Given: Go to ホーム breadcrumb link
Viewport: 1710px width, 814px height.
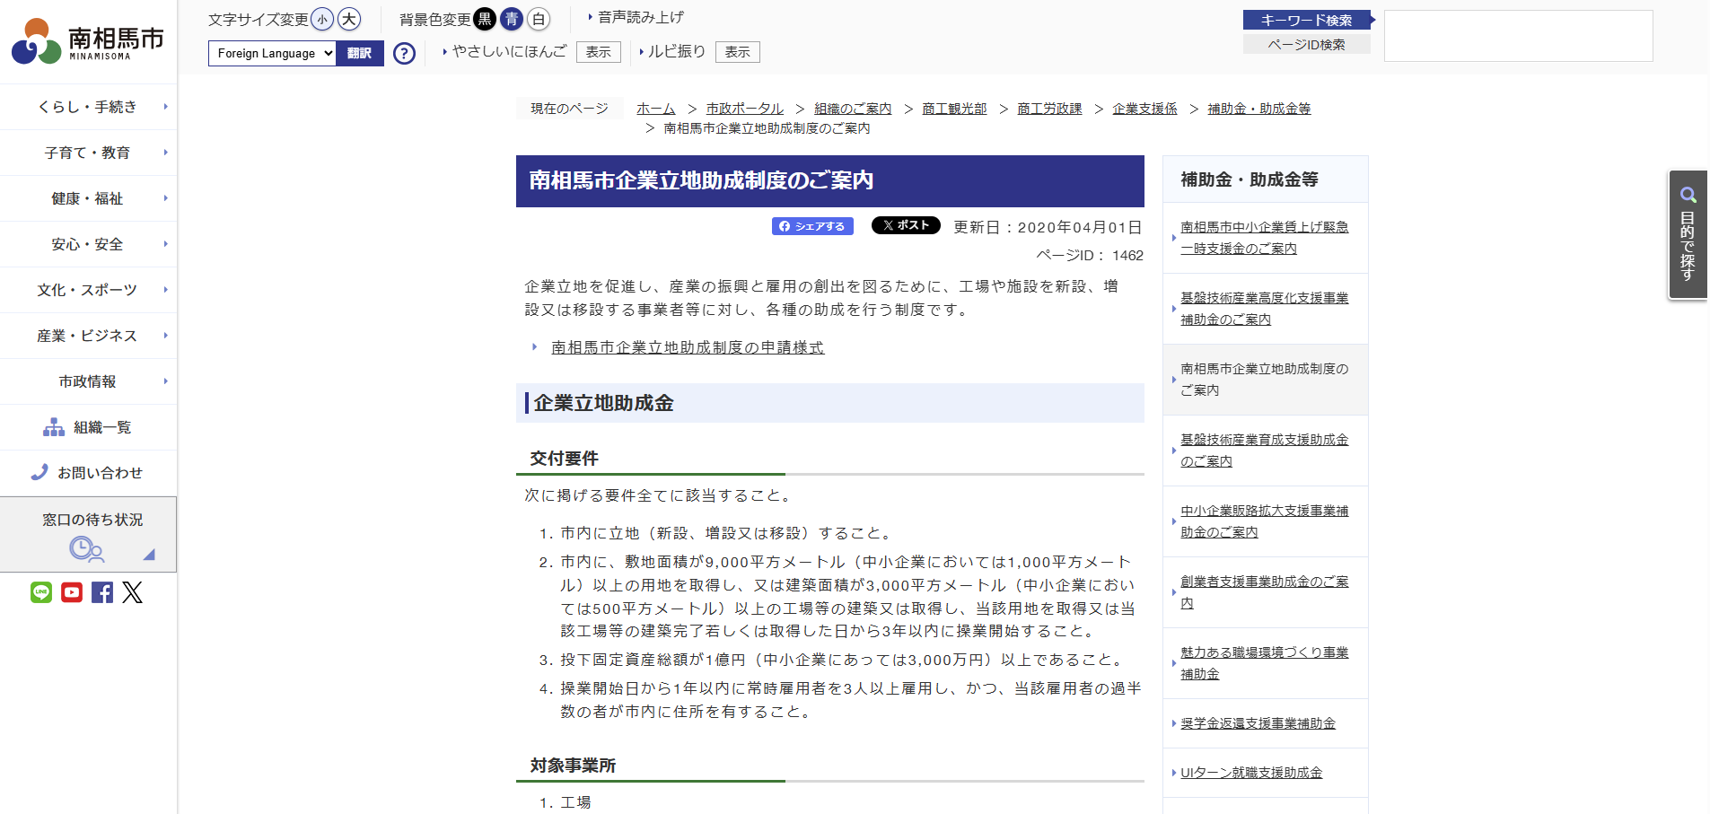Looking at the screenshot, I should pos(656,109).
